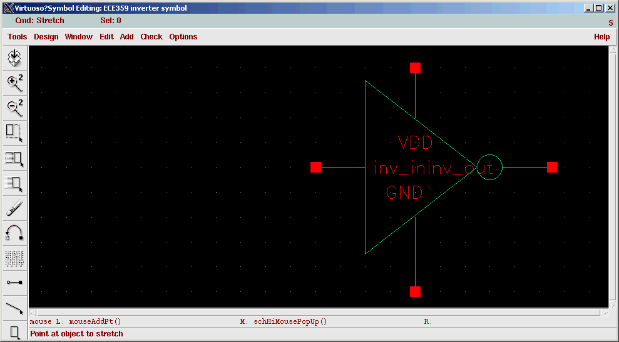The height and width of the screenshot is (342, 619).
Task: Open the Help menu
Action: pos(601,37)
